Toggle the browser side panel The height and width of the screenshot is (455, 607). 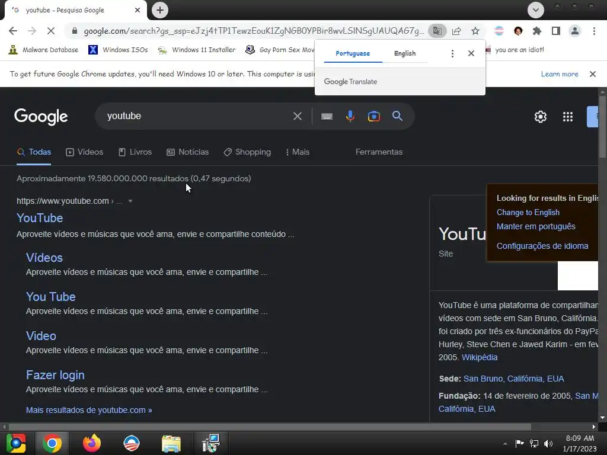tap(556, 31)
